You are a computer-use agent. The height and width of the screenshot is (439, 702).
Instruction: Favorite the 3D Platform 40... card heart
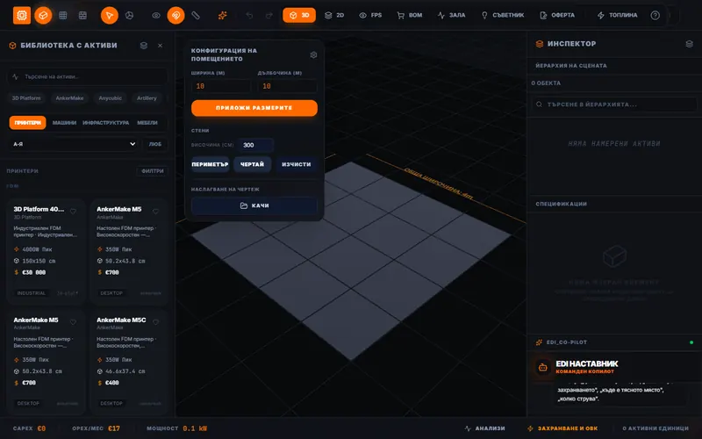click(x=73, y=211)
